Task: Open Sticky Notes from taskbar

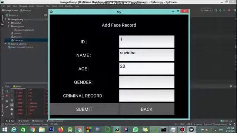Action: [x=145, y=130]
